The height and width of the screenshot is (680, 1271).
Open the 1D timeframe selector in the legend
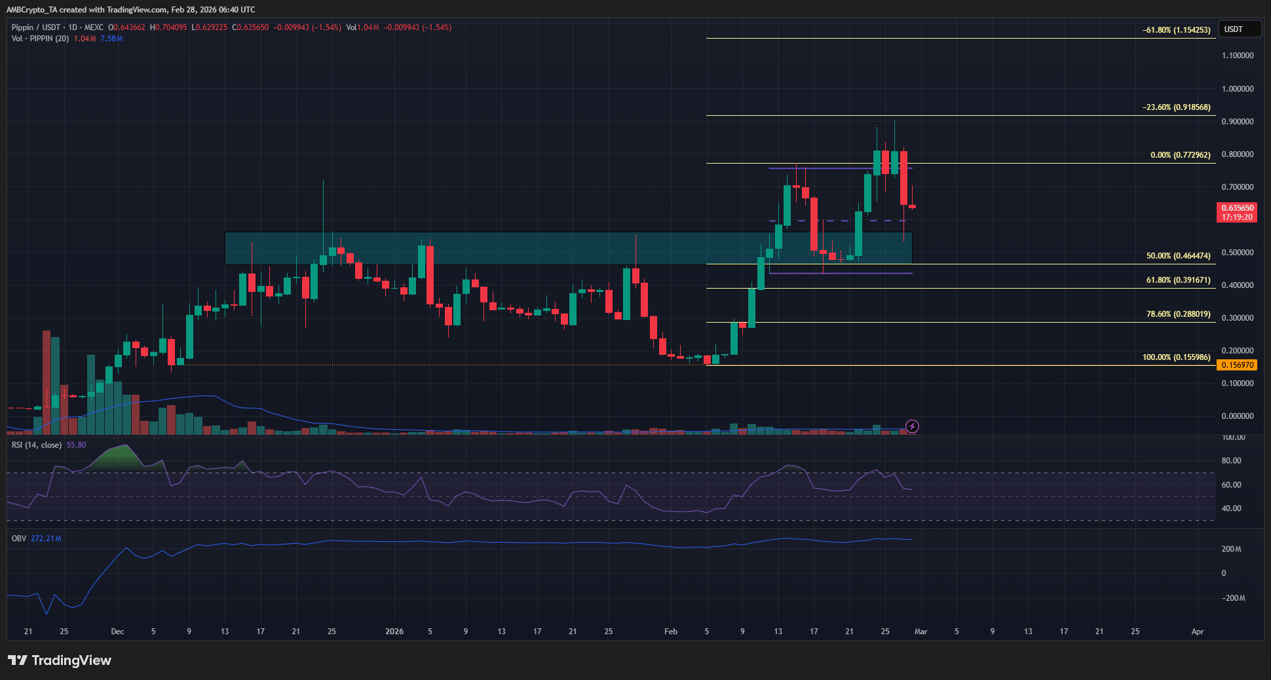pos(73,28)
